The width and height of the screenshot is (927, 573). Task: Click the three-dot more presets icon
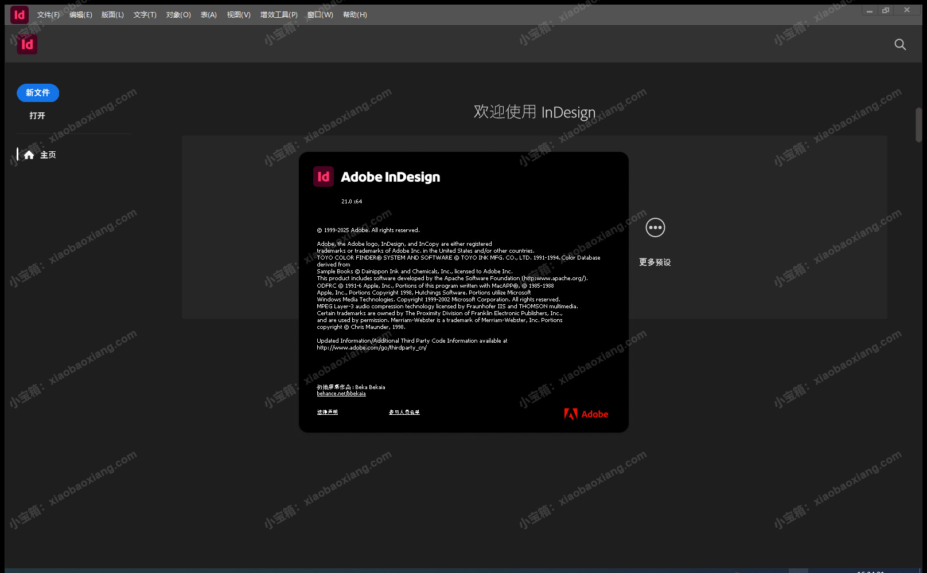pos(655,227)
